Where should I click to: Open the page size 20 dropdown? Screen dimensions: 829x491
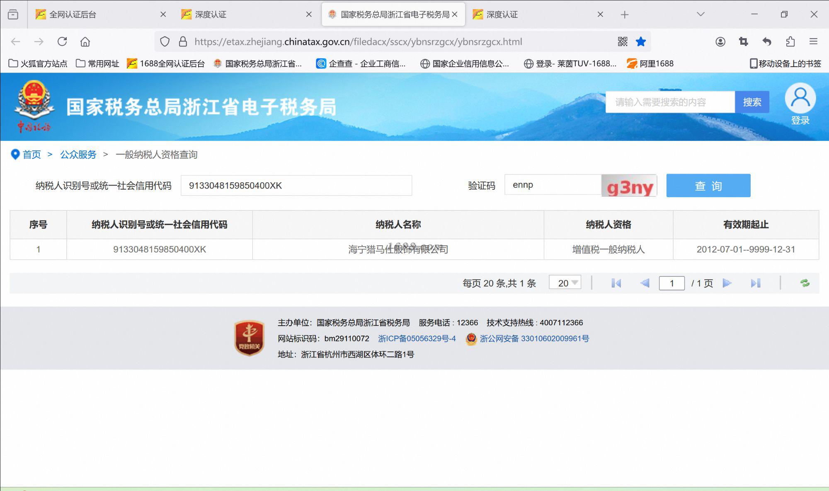(565, 283)
